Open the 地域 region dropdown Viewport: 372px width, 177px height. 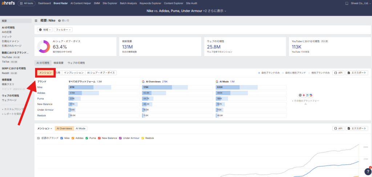click(x=45, y=29)
